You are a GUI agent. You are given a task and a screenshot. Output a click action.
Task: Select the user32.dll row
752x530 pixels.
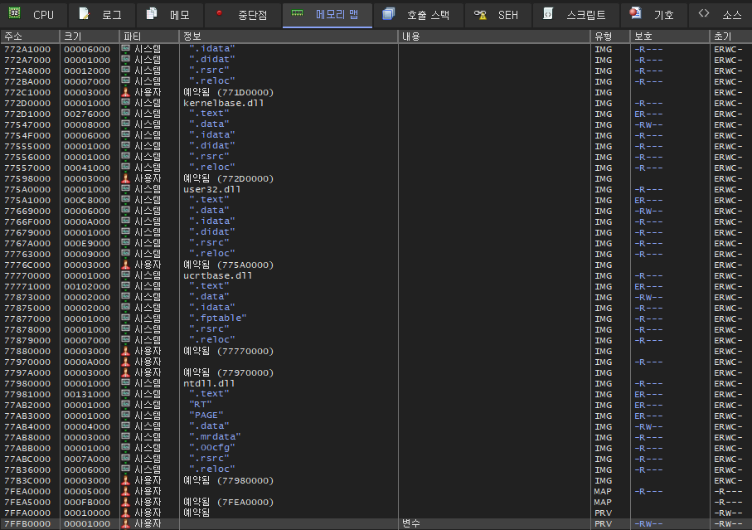[x=376, y=189]
